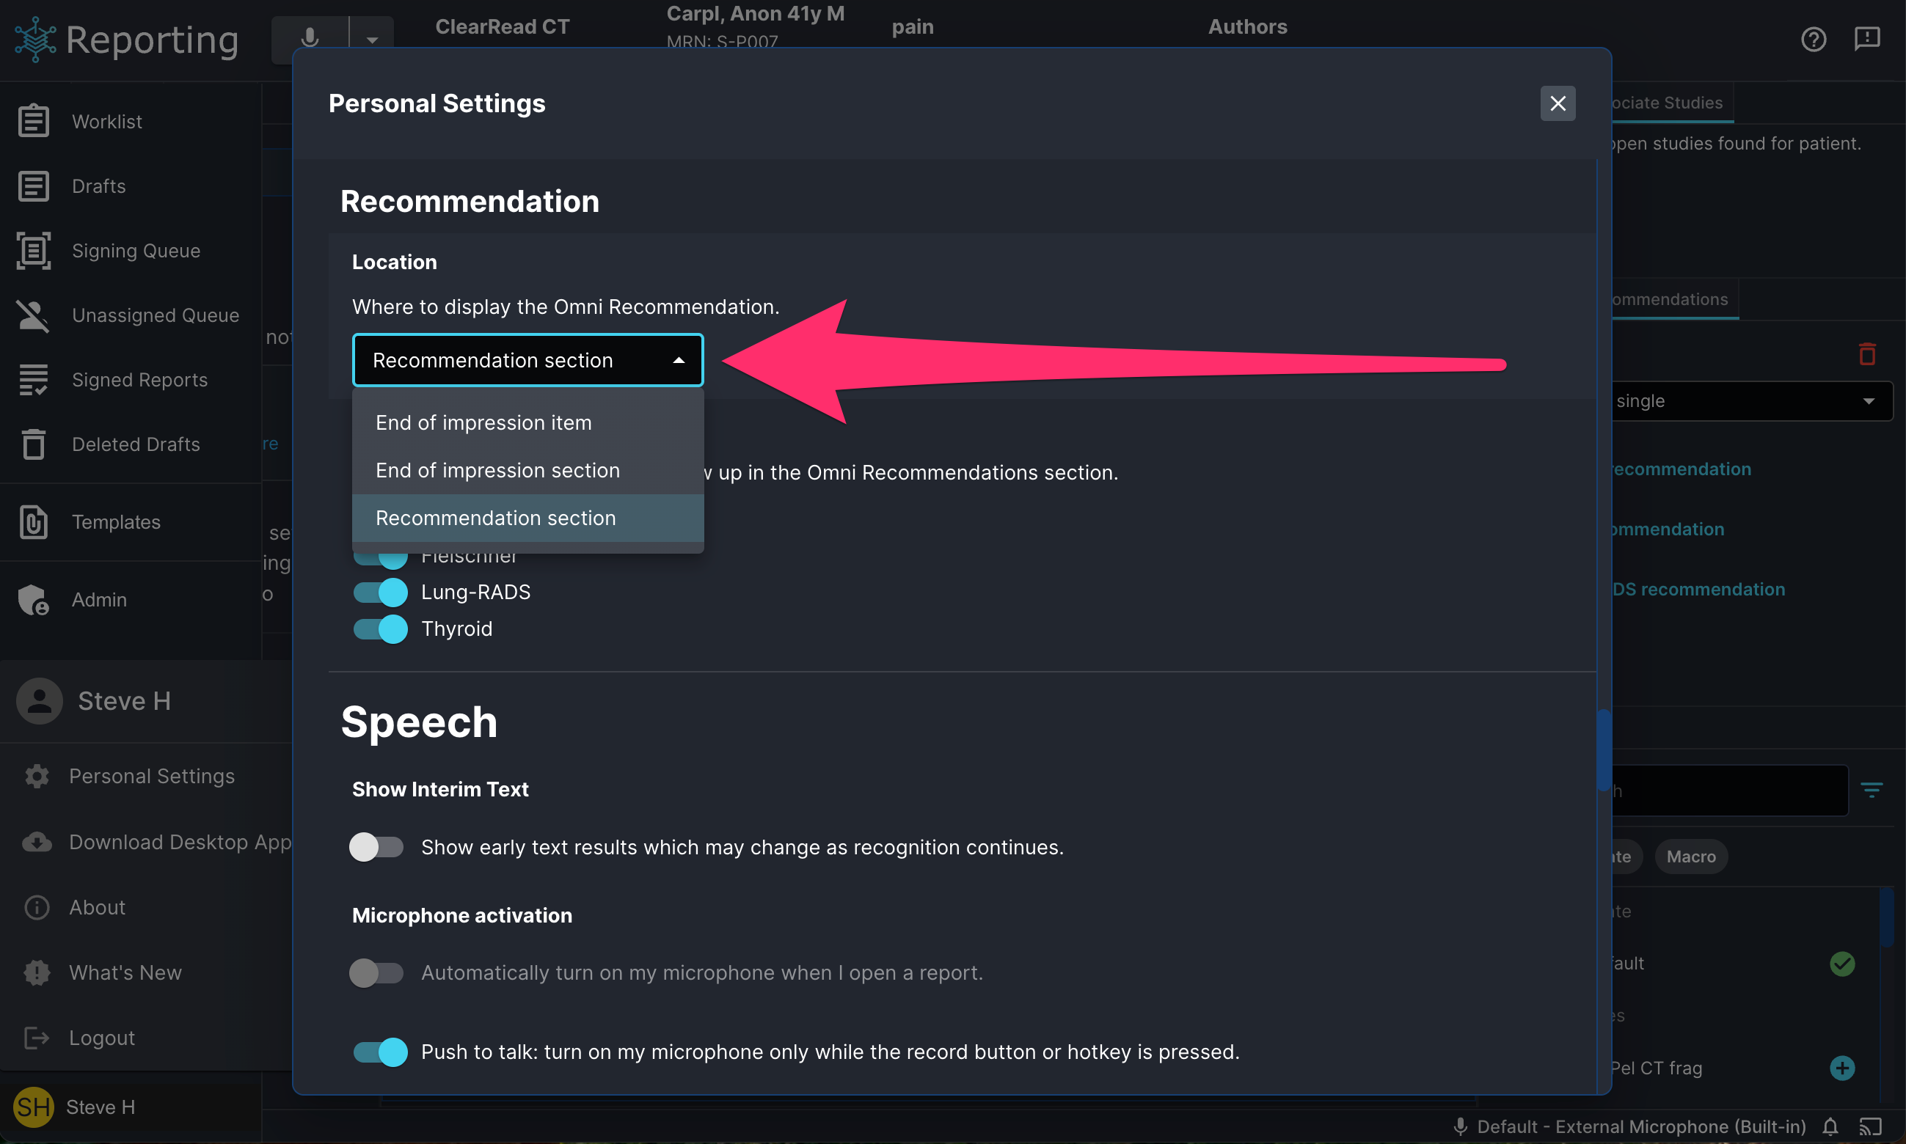Click the notification bell icon

point(1830,1127)
